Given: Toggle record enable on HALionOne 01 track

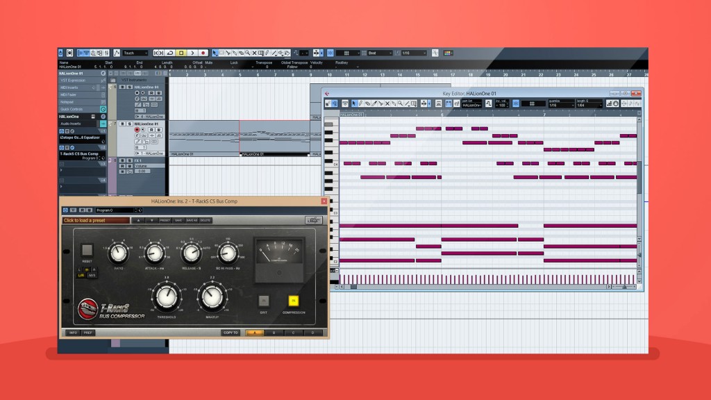Looking at the screenshot, I should tap(137, 129).
